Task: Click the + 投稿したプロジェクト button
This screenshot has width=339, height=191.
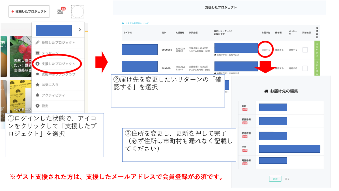Action: pyautogui.click(x=29, y=12)
